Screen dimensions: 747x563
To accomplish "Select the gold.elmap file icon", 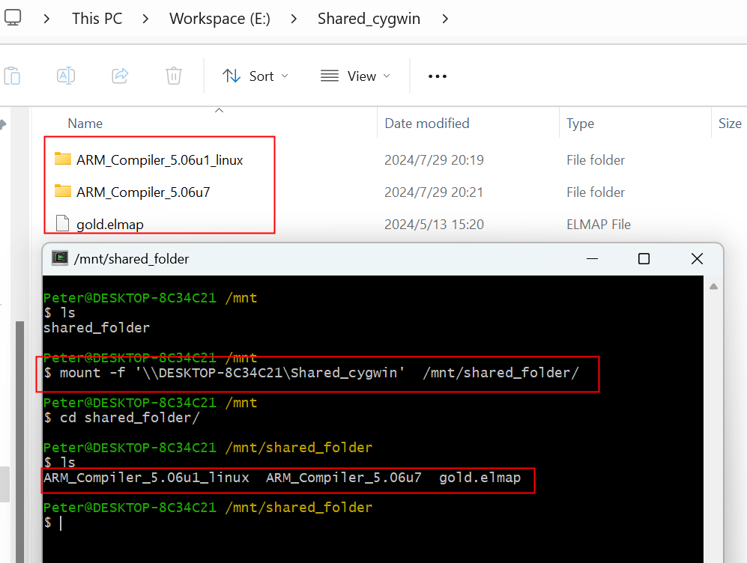I will (63, 224).
